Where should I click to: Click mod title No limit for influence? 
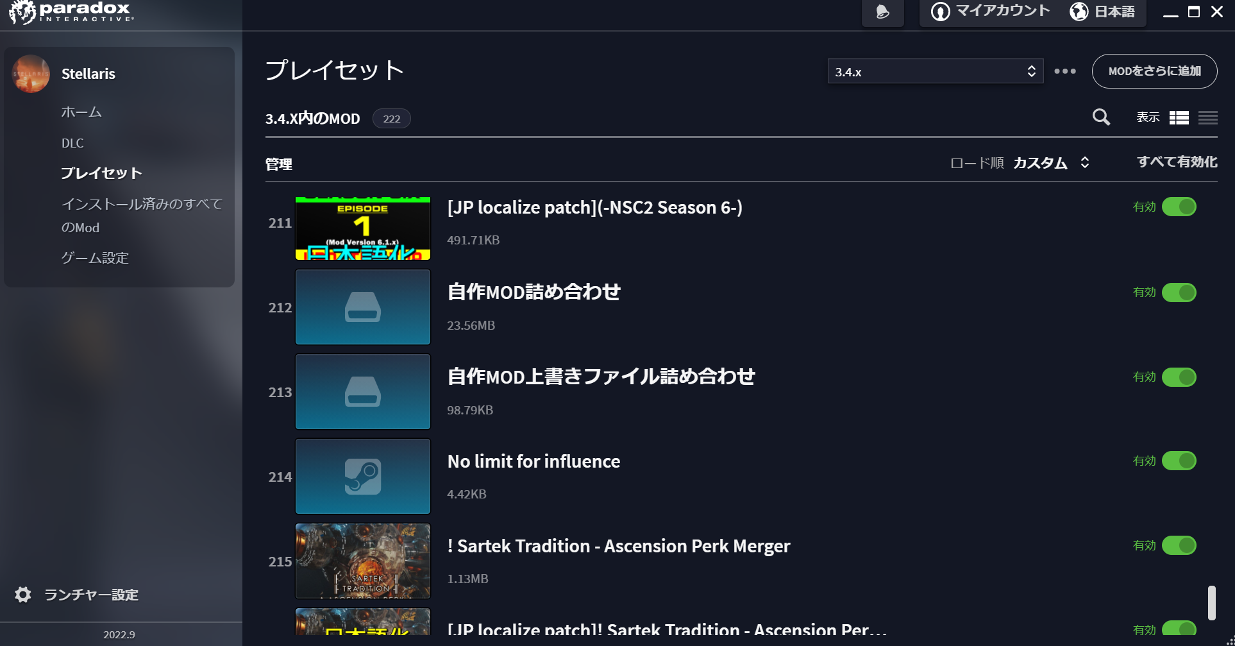point(533,461)
